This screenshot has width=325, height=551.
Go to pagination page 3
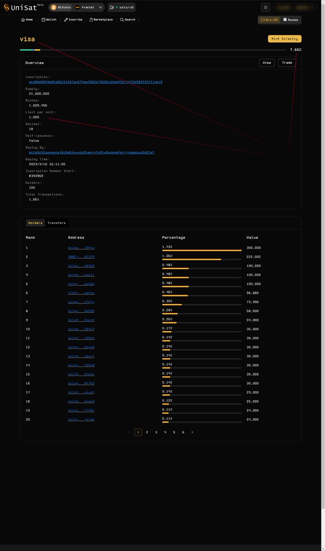(x=156, y=432)
